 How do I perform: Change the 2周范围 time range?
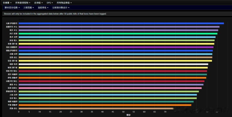[29, 7]
